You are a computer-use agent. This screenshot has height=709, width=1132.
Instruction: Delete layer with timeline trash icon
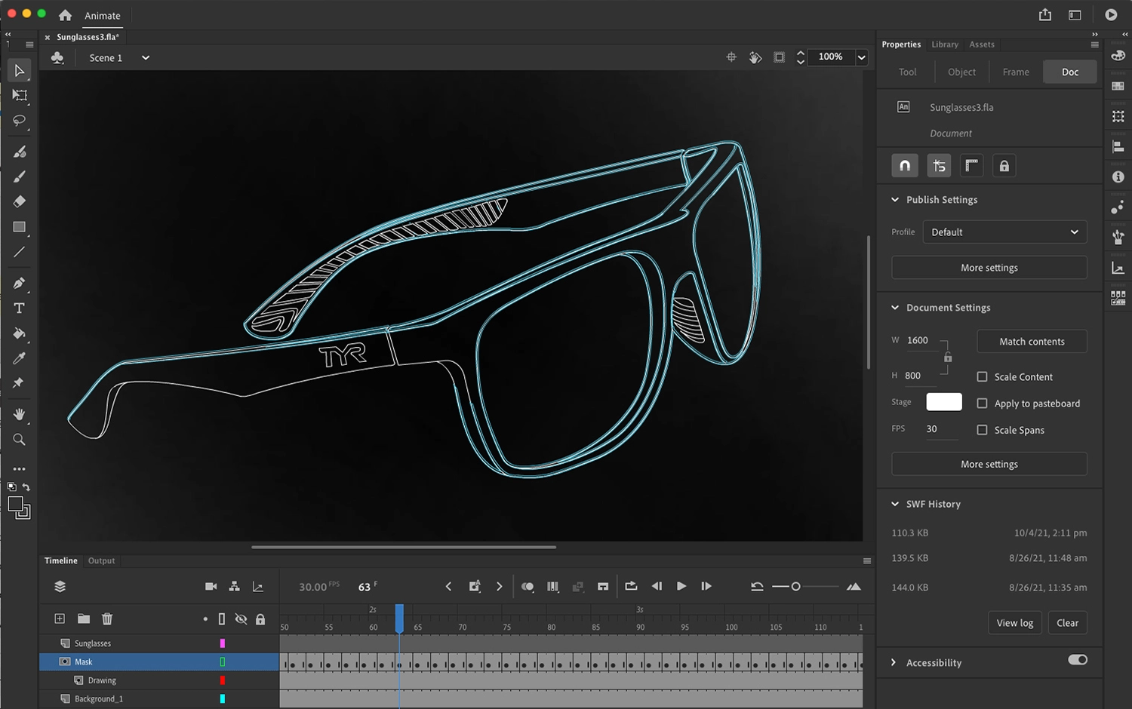(107, 619)
